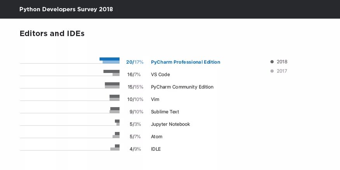Click the Editors and IDEs heading

[x=52, y=34]
